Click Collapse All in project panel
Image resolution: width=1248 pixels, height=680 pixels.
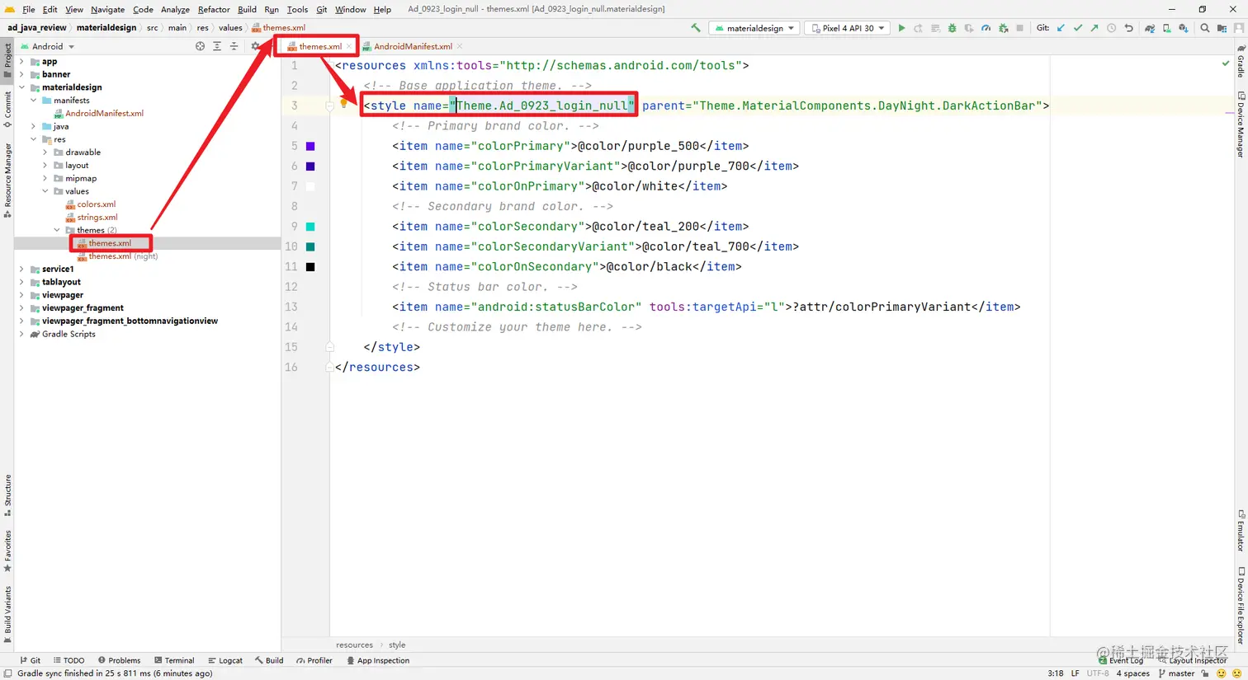(x=234, y=46)
